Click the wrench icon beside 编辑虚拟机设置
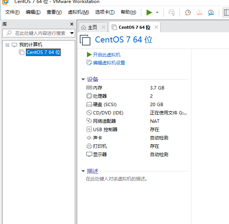The height and width of the screenshot is (224, 229). 89,63
